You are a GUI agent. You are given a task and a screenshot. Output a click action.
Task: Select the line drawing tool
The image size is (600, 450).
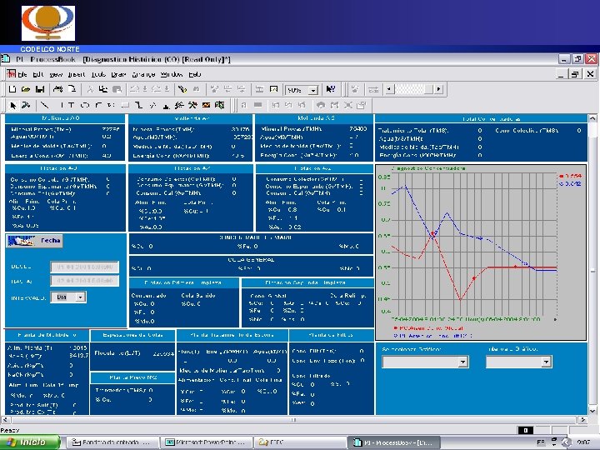(x=45, y=105)
